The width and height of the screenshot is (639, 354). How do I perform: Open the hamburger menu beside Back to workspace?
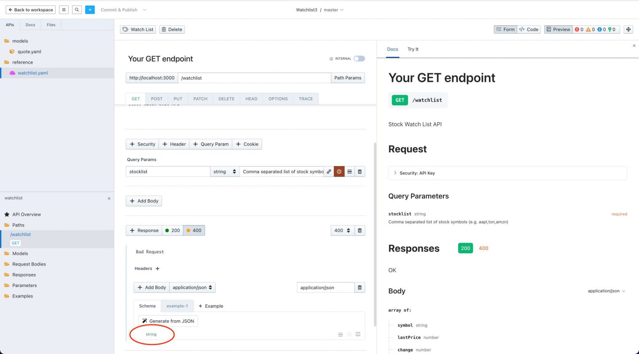[x=64, y=9]
